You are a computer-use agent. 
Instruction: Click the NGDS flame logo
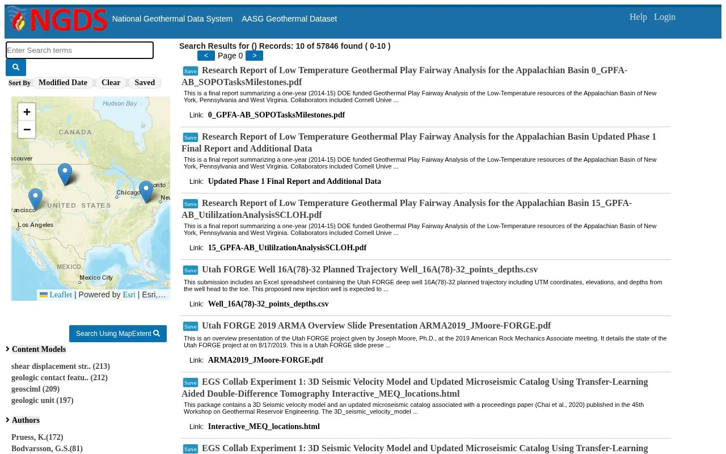(x=58, y=20)
